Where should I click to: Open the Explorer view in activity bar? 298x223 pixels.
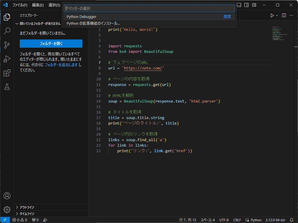pos(7,17)
